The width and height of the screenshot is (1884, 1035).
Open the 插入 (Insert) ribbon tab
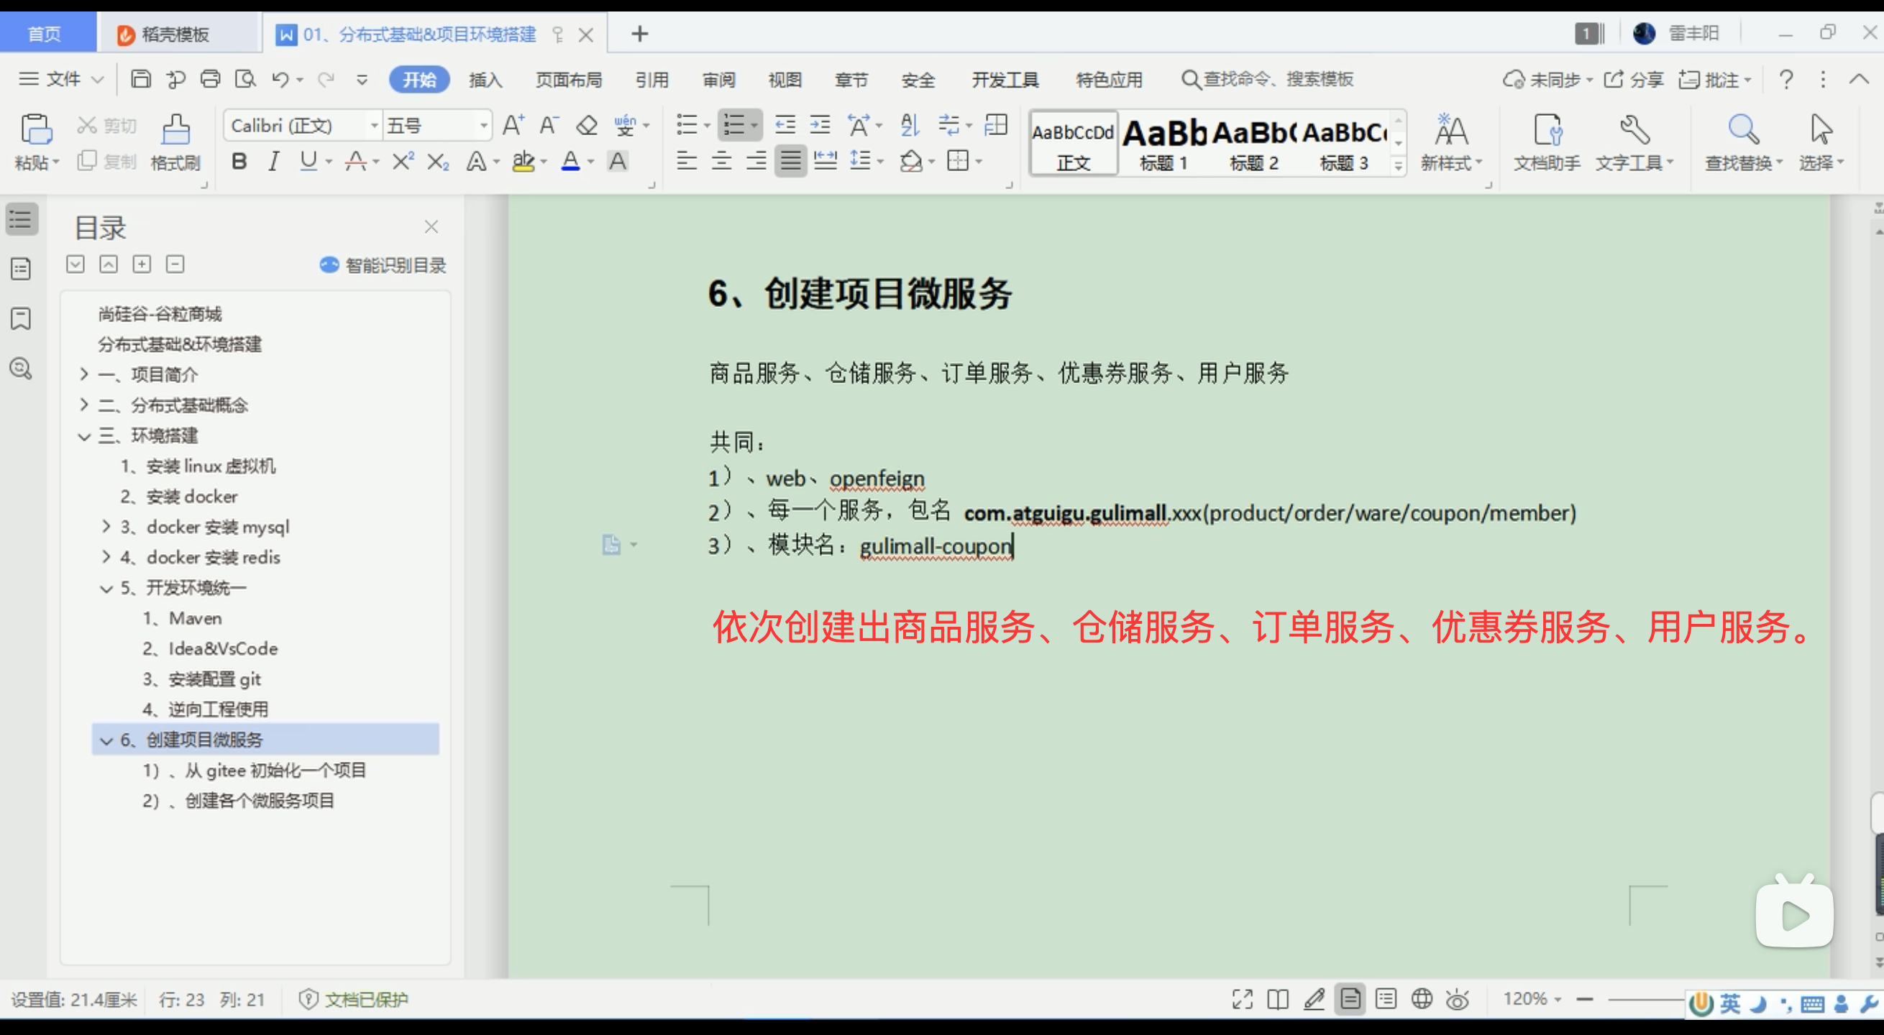[485, 80]
